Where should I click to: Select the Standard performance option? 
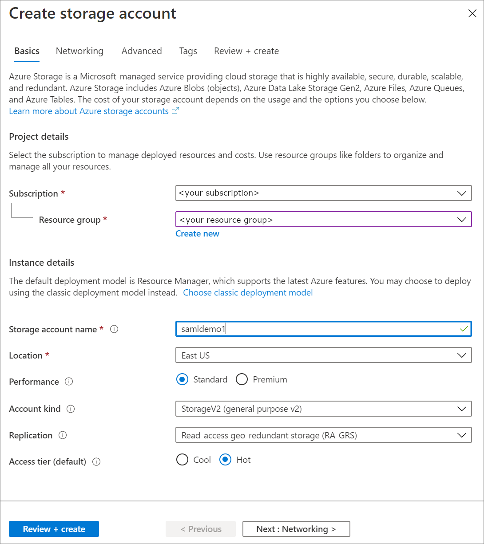click(x=182, y=379)
